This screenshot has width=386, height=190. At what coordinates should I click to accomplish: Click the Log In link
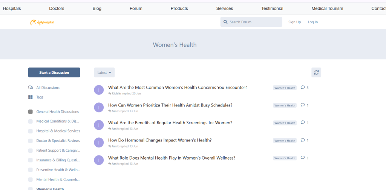313,22
